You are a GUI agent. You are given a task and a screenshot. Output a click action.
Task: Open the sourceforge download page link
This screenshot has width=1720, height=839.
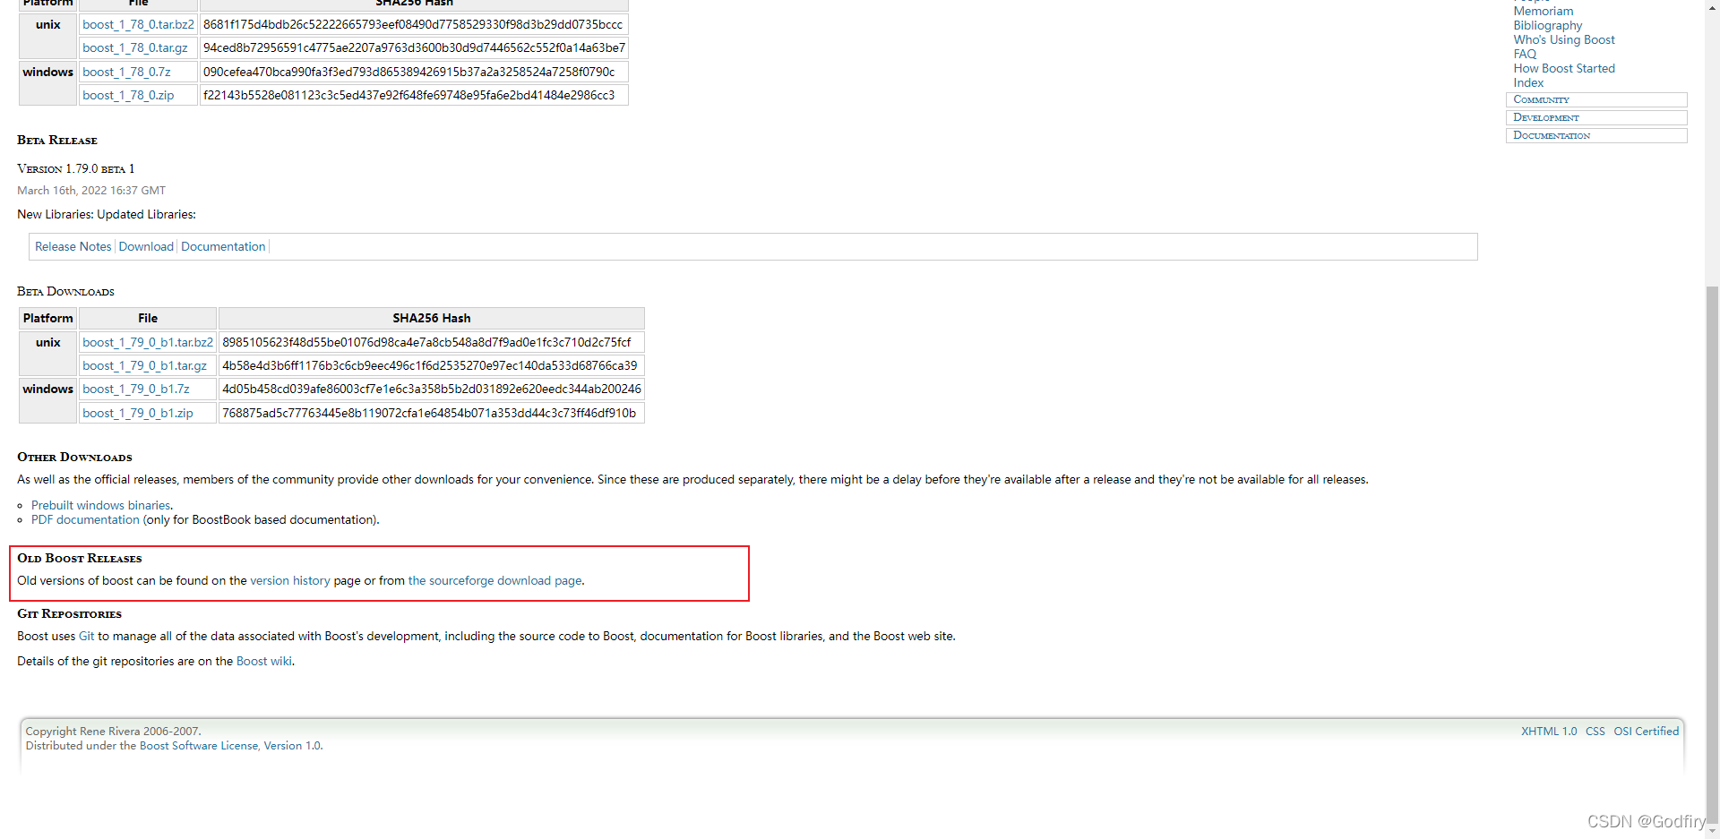tap(495, 580)
